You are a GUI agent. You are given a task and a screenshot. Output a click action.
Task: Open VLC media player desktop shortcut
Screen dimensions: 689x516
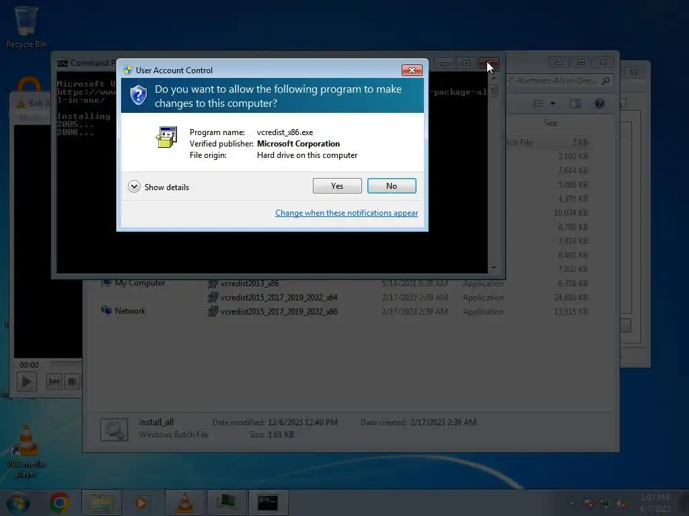pos(26,452)
